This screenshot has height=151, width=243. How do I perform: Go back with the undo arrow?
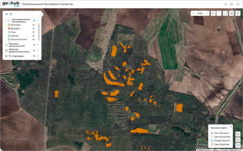tap(213, 13)
